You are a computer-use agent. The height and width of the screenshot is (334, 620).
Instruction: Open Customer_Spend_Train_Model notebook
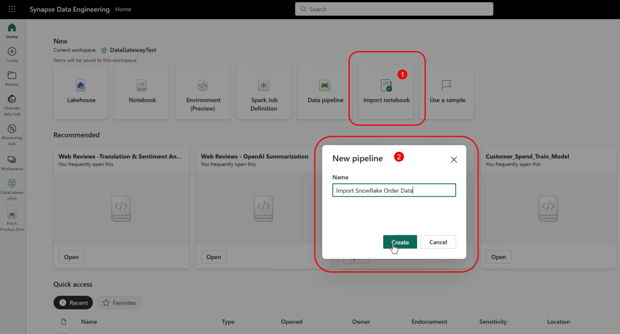point(498,257)
